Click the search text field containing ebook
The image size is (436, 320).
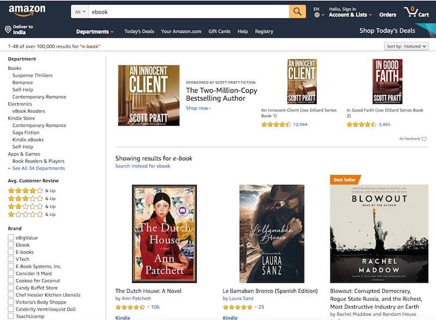pyautogui.click(x=189, y=12)
